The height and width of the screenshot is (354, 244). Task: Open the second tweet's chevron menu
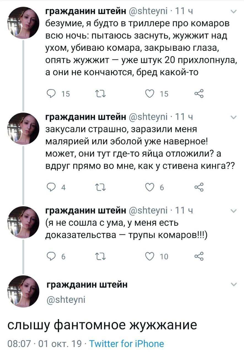click(x=233, y=118)
